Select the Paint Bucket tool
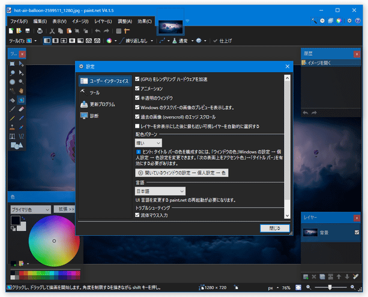 coord(12,100)
